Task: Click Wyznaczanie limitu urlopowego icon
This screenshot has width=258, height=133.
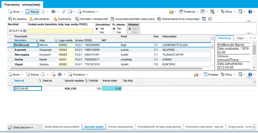Action: [x=159, y=19]
